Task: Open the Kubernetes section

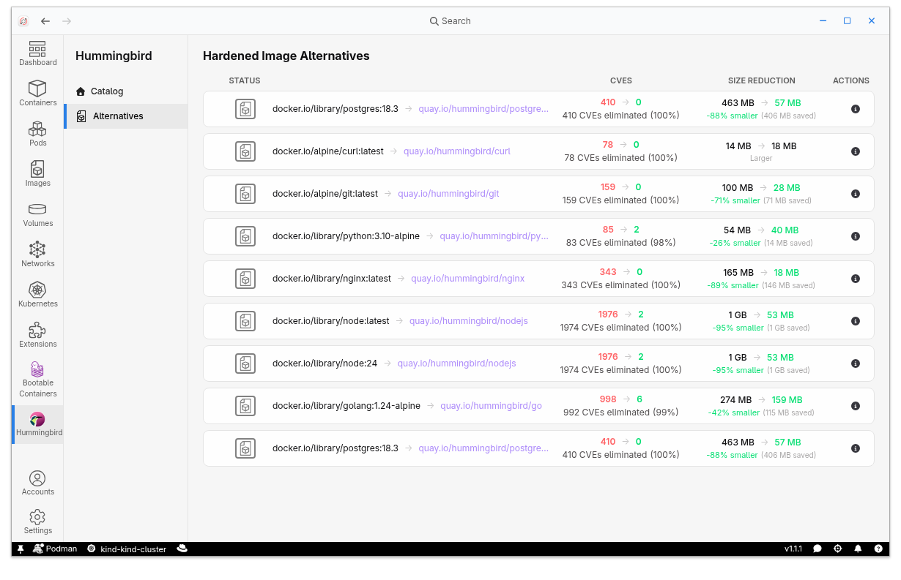Action: [x=37, y=295]
